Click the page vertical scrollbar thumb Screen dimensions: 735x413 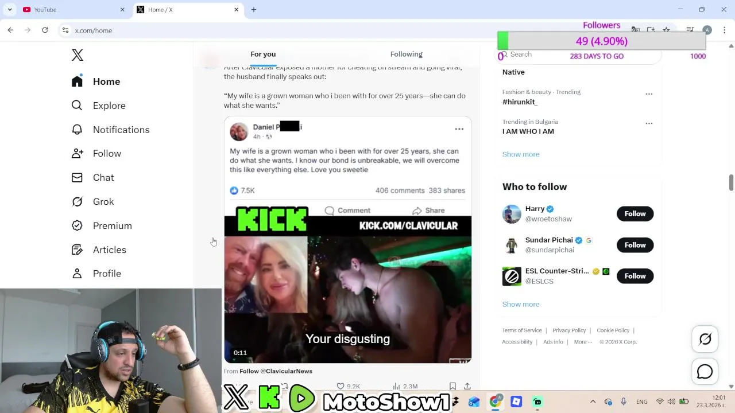[x=731, y=183]
